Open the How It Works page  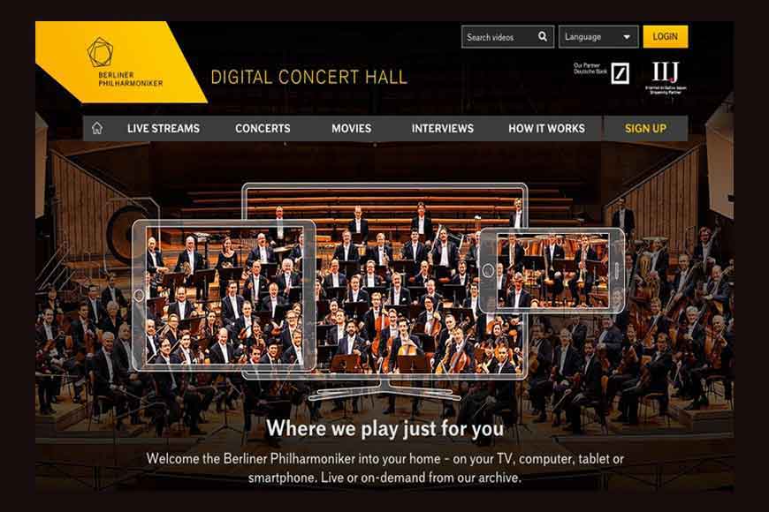tap(546, 128)
